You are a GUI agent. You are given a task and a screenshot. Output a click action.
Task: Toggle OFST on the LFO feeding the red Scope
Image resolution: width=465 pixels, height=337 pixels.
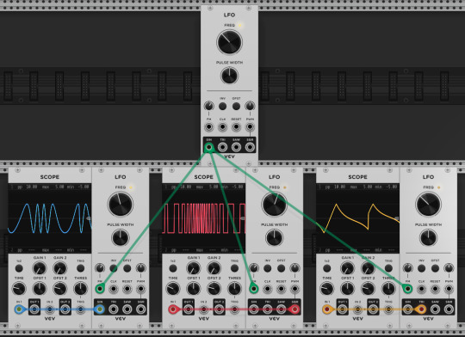pyautogui.click(x=281, y=268)
